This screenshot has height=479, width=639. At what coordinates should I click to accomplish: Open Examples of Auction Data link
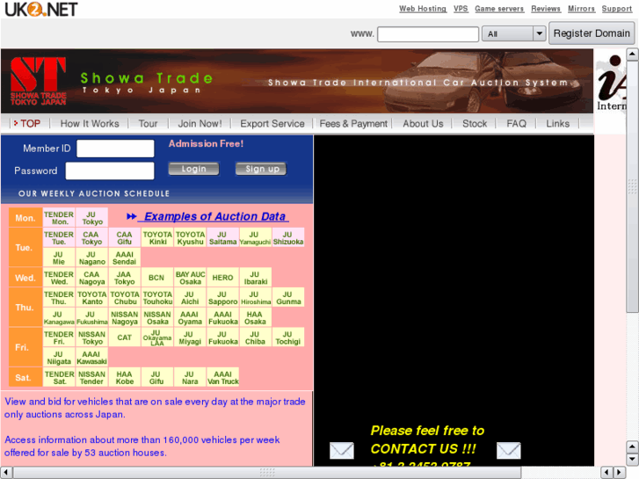(x=214, y=216)
